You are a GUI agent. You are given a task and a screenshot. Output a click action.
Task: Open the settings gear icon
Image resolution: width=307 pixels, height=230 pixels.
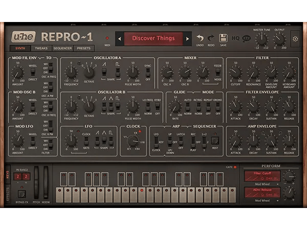(x=295, y=39)
